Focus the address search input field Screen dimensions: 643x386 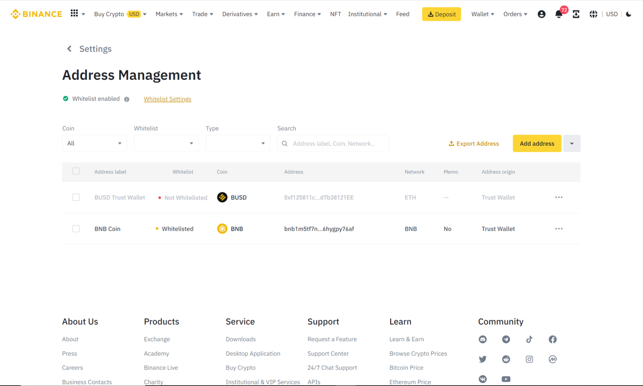[333, 143]
